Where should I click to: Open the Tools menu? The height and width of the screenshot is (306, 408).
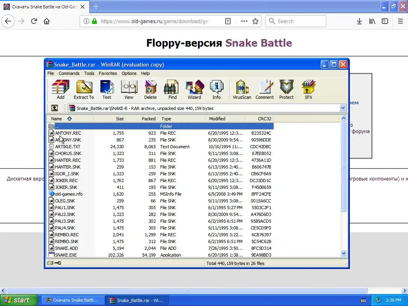coord(89,73)
